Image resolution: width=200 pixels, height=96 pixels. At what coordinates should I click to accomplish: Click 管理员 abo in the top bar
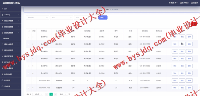(x=173, y=3)
